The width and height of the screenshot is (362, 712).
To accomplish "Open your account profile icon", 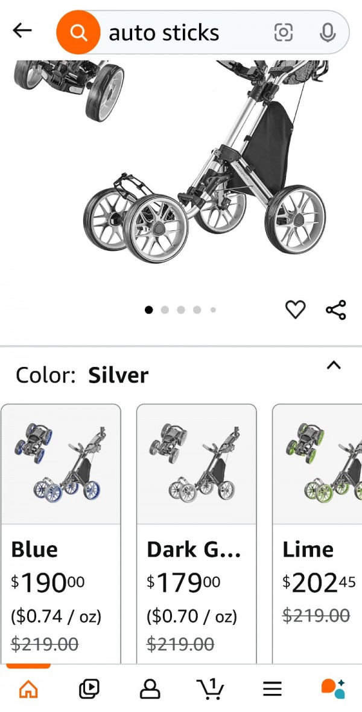I will click(151, 688).
